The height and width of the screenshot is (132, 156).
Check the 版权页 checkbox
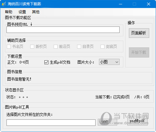32,47
